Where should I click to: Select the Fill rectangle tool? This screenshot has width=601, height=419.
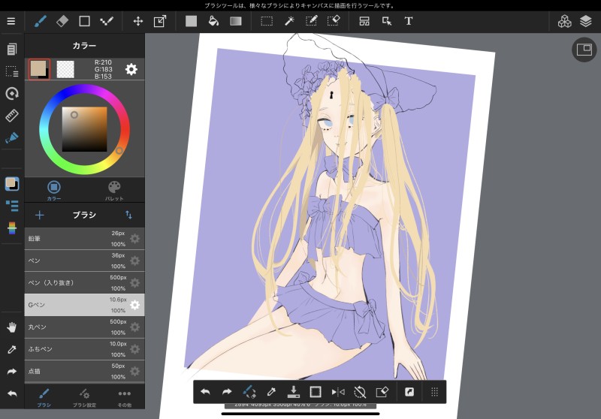coord(191,21)
